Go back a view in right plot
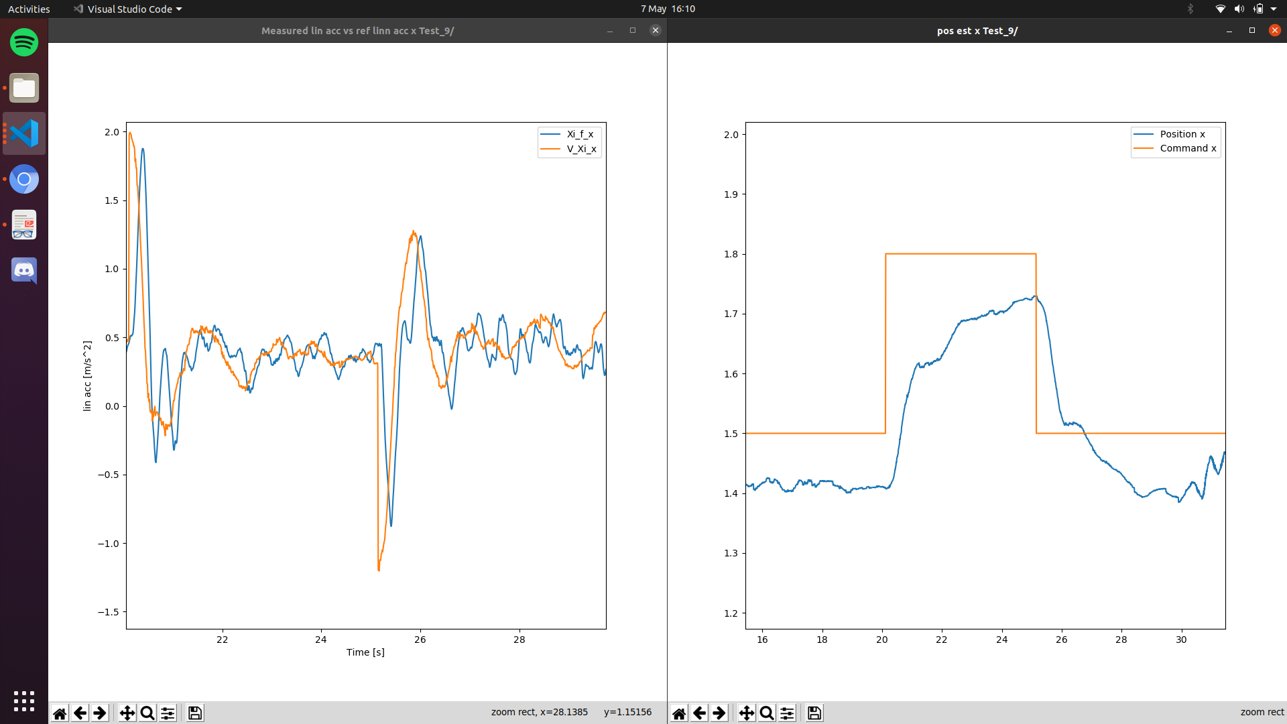 699,713
